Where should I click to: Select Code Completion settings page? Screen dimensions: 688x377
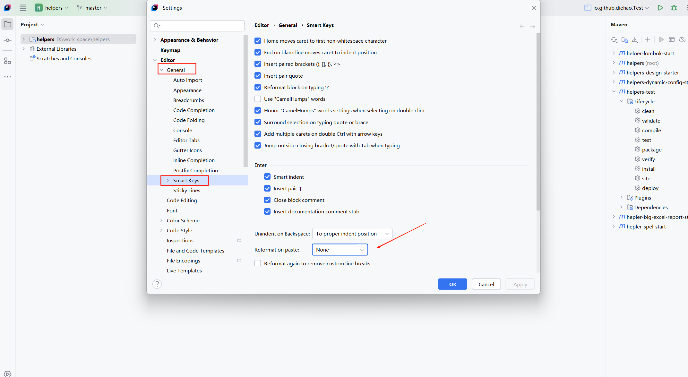pyautogui.click(x=194, y=110)
